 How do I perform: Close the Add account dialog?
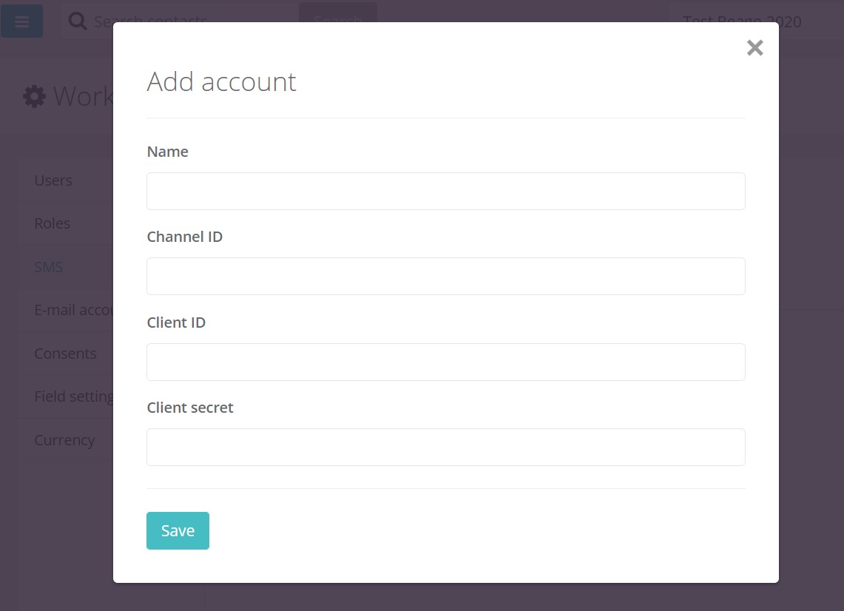click(x=754, y=48)
